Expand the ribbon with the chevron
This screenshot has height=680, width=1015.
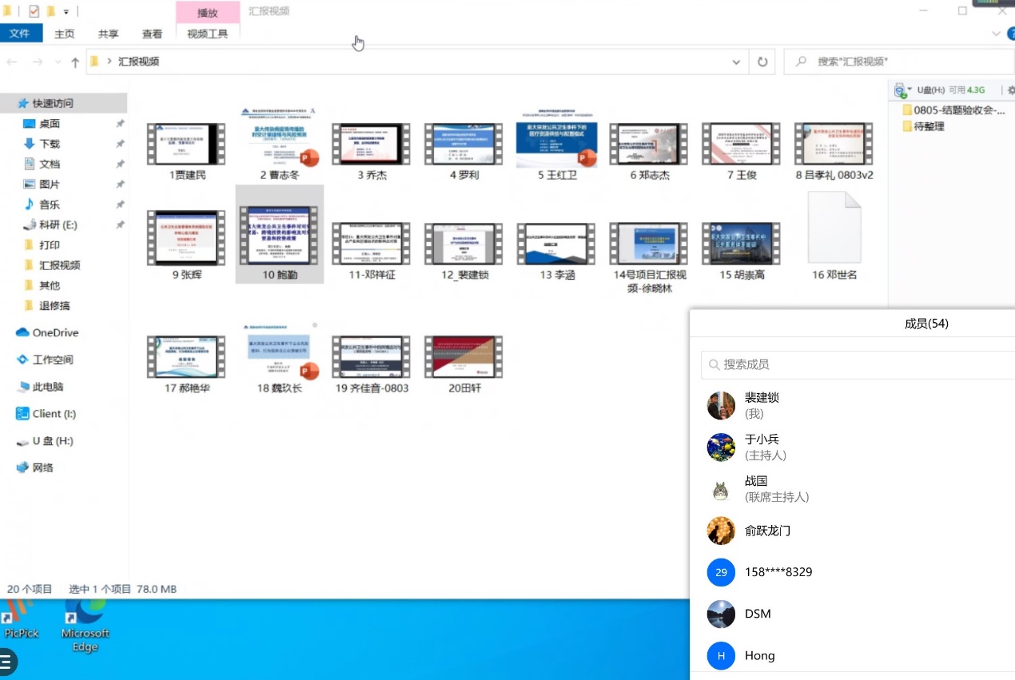coord(996,34)
